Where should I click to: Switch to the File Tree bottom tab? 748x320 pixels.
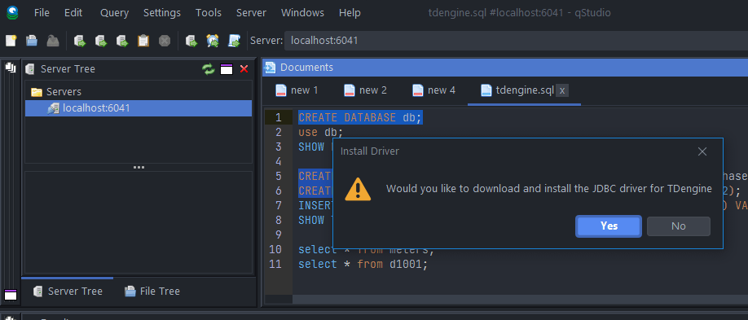tap(152, 291)
